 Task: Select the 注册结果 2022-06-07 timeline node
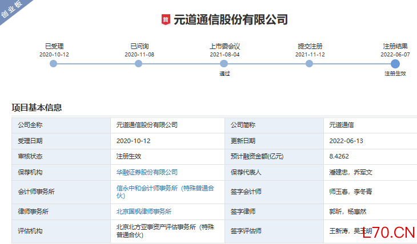pyautogui.click(x=395, y=64)
